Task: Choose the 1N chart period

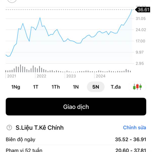Action: (x=76, y=87)
